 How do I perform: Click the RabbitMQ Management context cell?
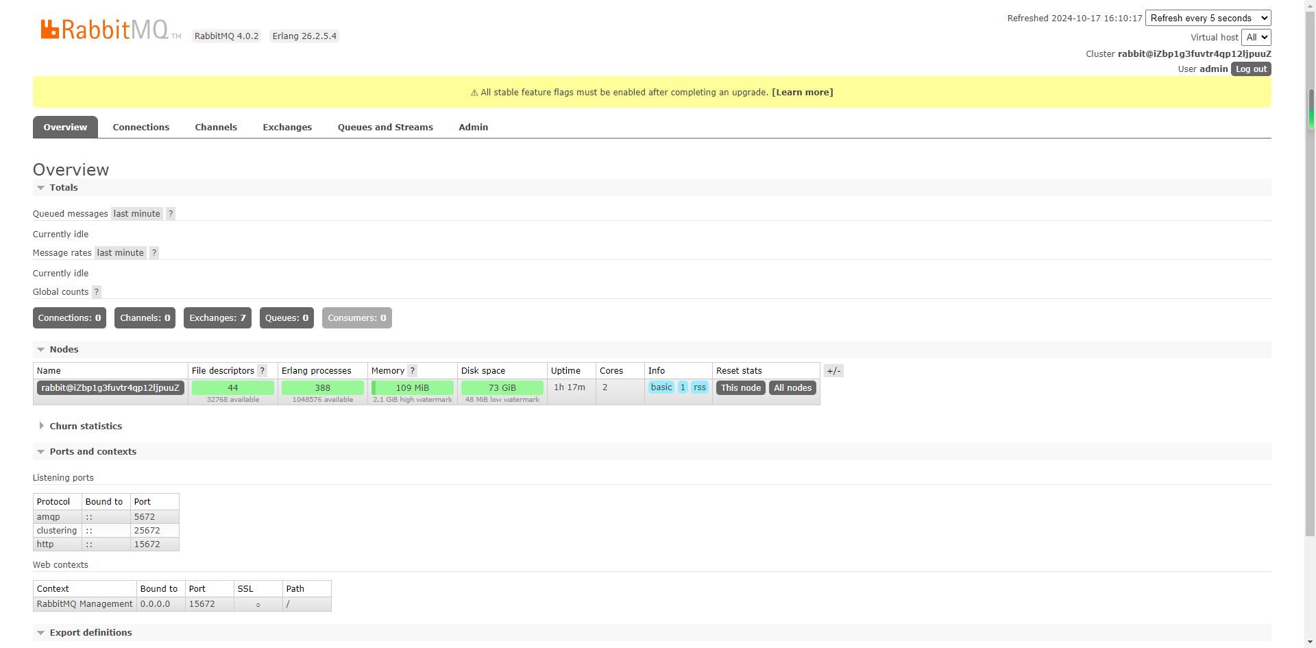(85, 604)
